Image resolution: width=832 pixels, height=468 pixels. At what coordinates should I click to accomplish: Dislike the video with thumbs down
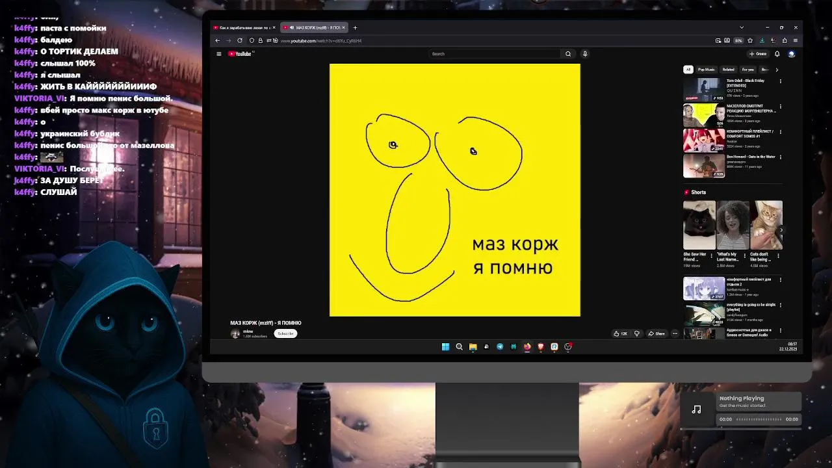pyautogui.click(x=637, y=333)
